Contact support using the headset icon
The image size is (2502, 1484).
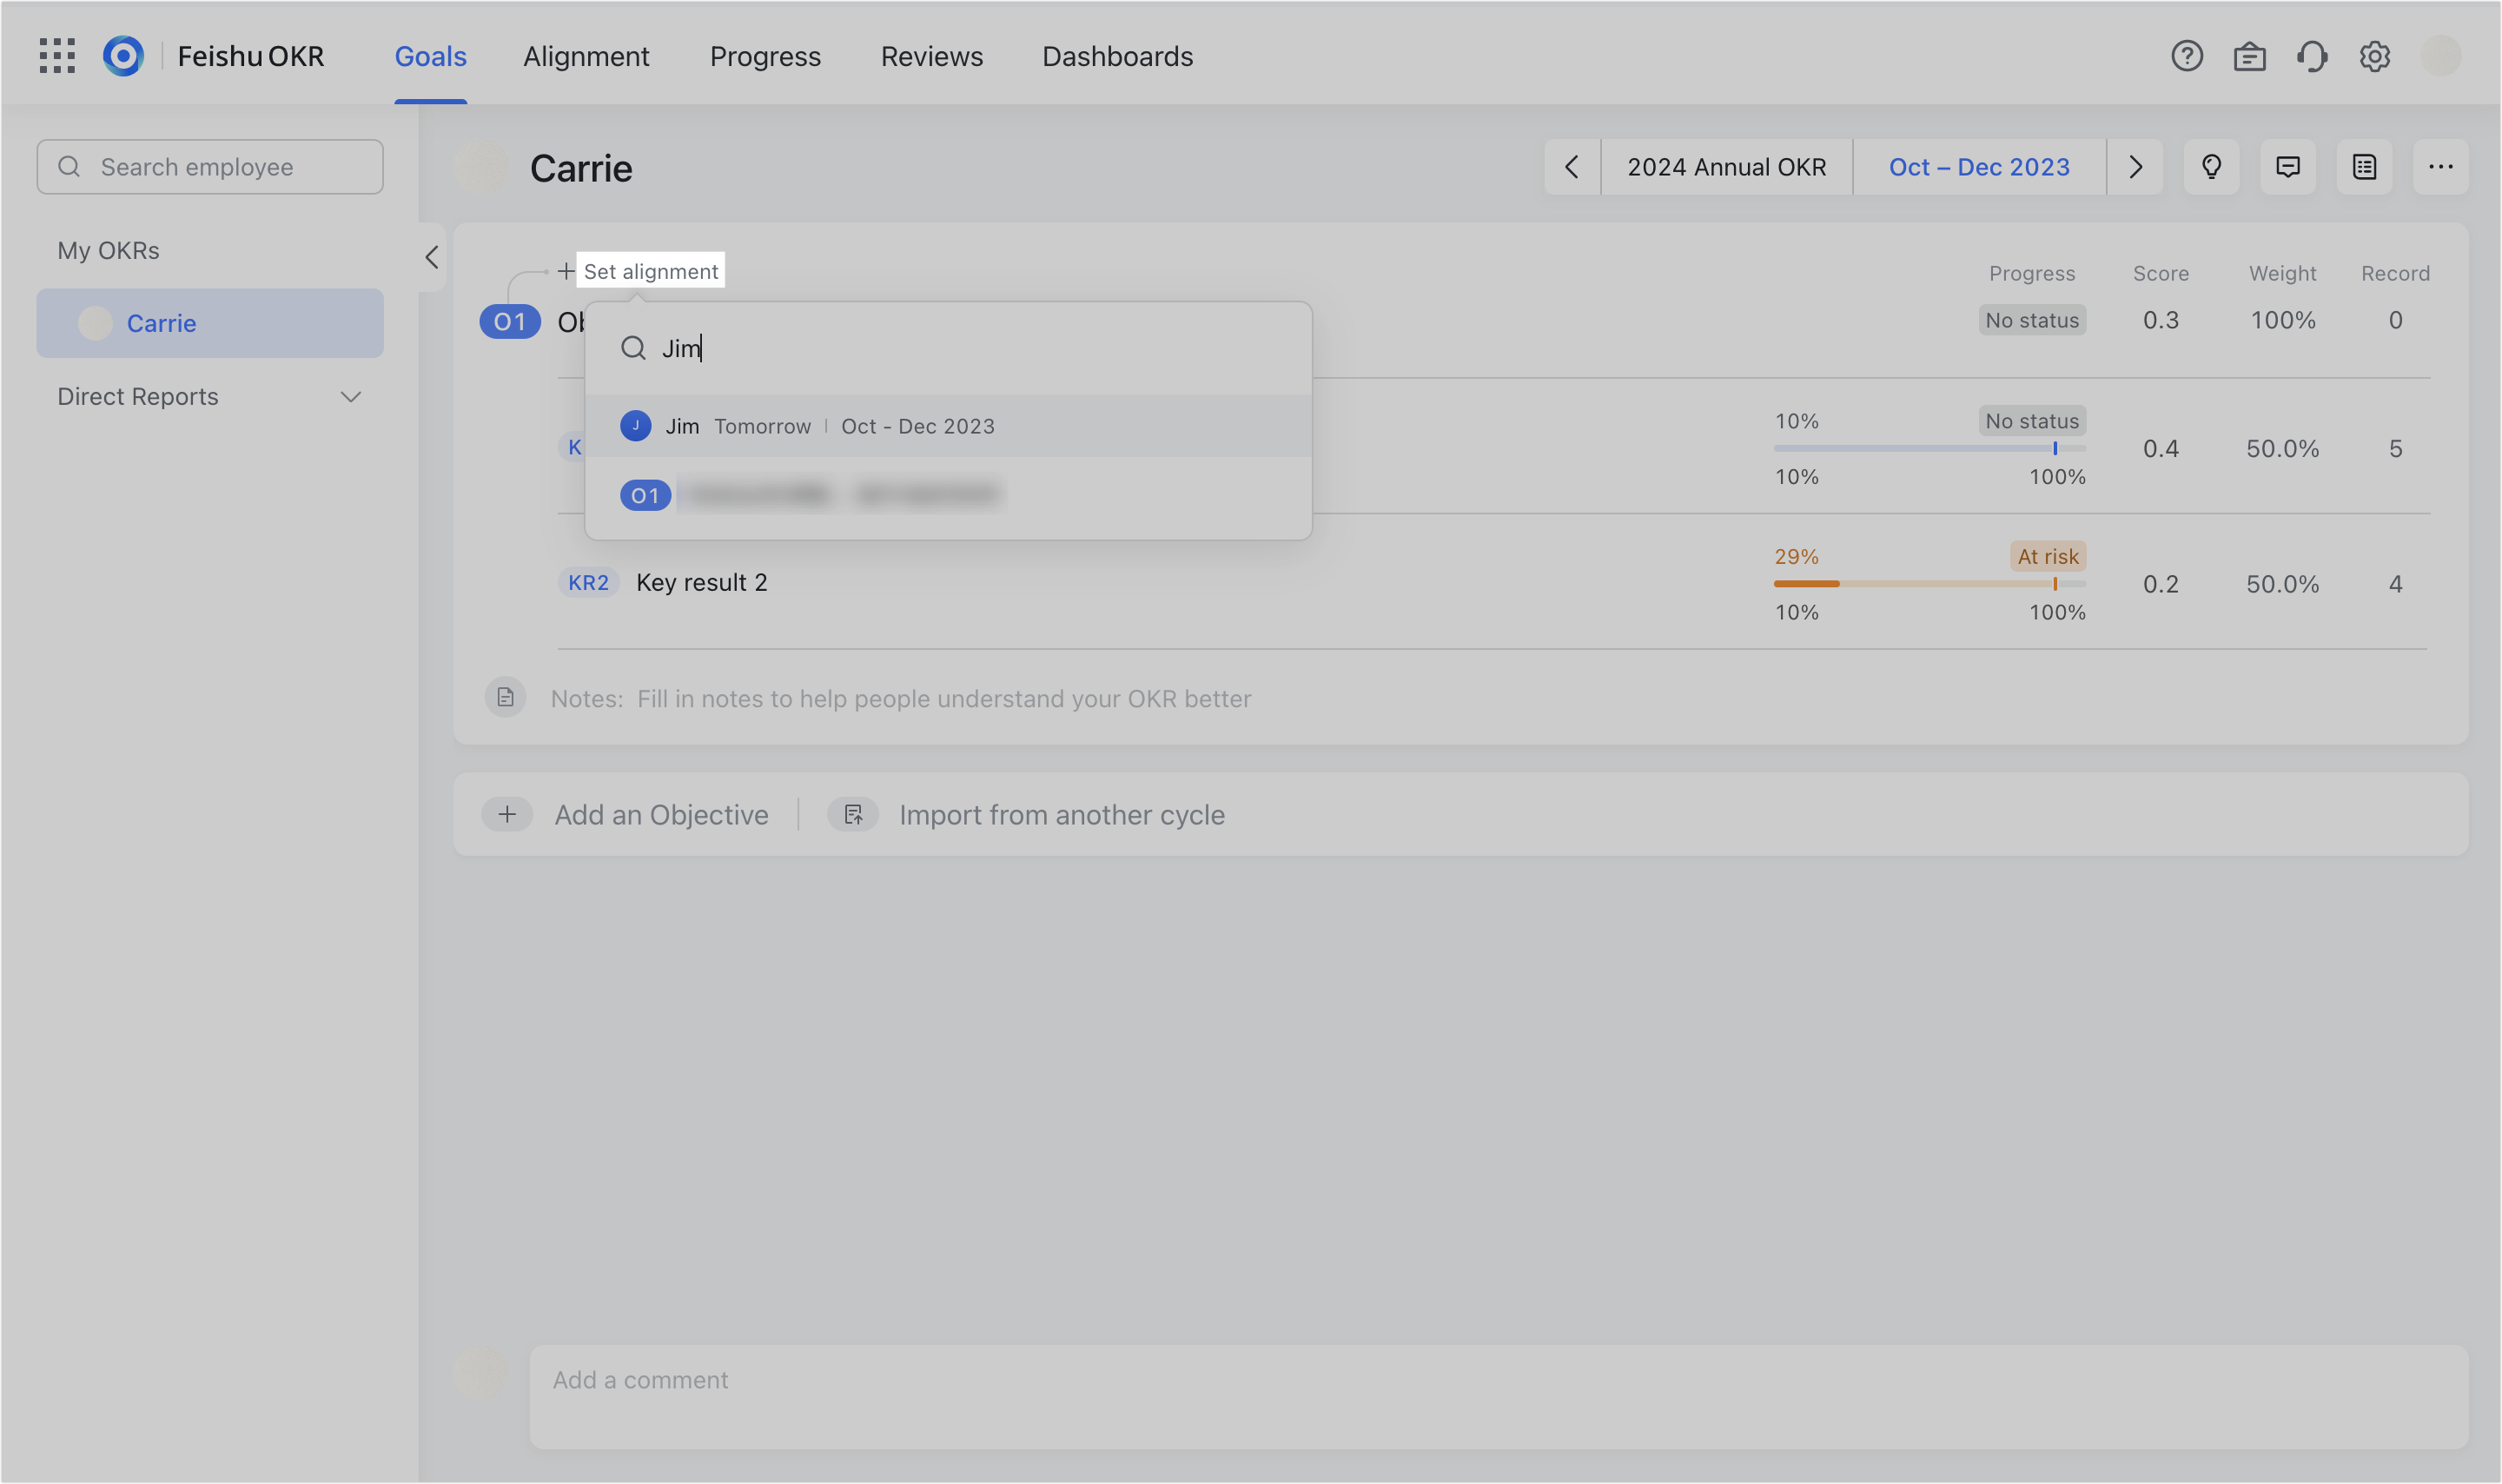click(2312, 56)
